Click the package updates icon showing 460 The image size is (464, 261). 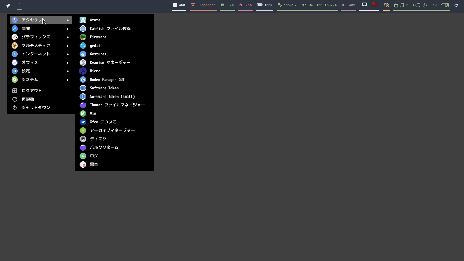[179, 5]
